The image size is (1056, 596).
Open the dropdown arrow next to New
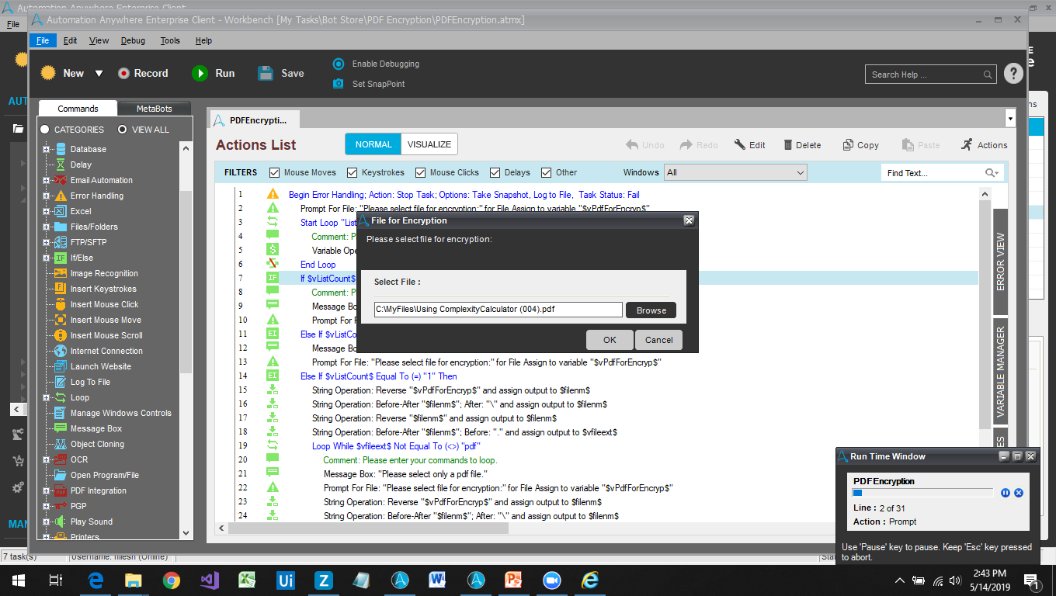(x=99, y=74)
